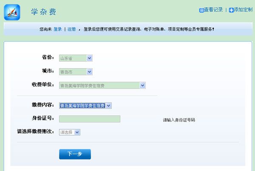
Task: Click the 学杂费 page title
Action: (43, 12)
